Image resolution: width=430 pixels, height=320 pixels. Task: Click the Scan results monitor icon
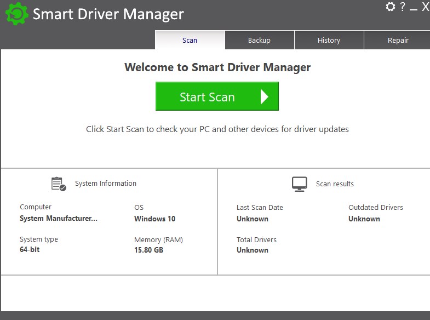tap(300, 184)
